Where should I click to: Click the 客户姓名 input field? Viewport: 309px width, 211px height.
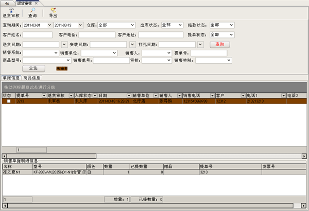pyautogui.click(x=38, y=35)
